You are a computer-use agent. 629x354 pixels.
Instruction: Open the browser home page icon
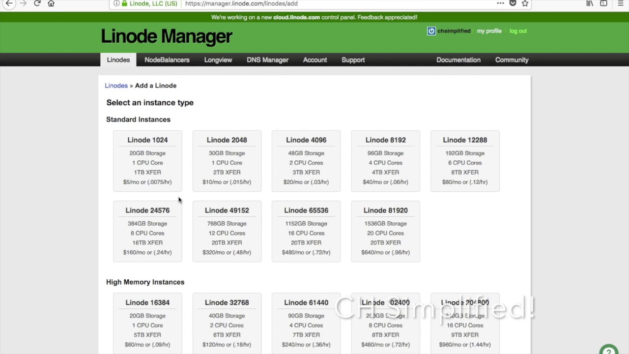51,3
